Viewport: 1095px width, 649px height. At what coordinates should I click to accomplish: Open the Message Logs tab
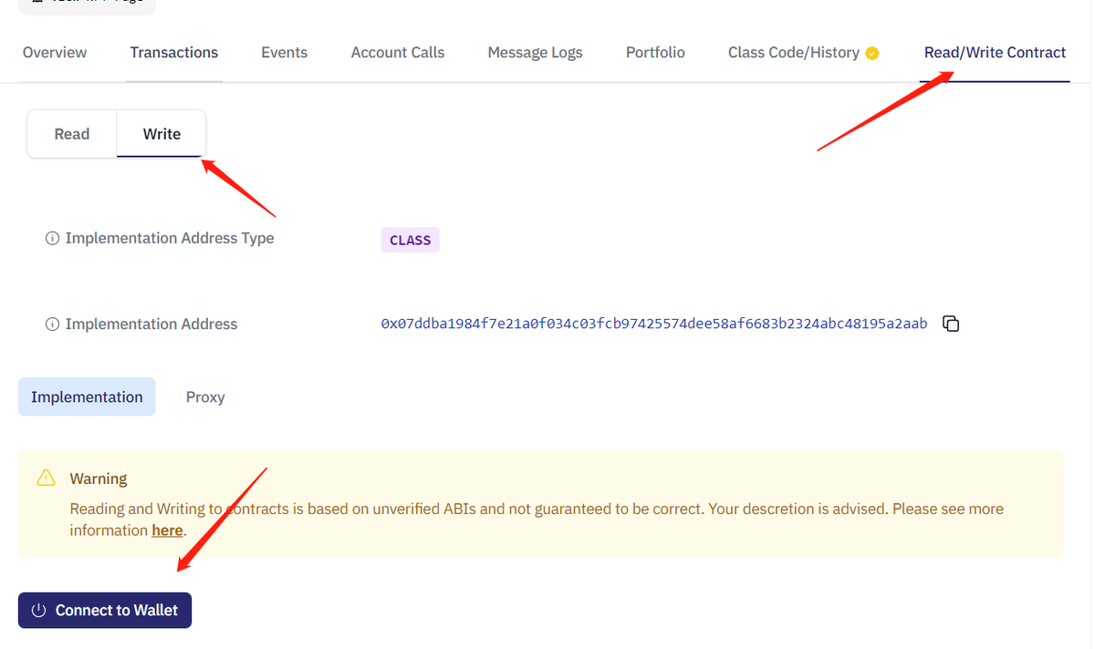coord(535,52)
